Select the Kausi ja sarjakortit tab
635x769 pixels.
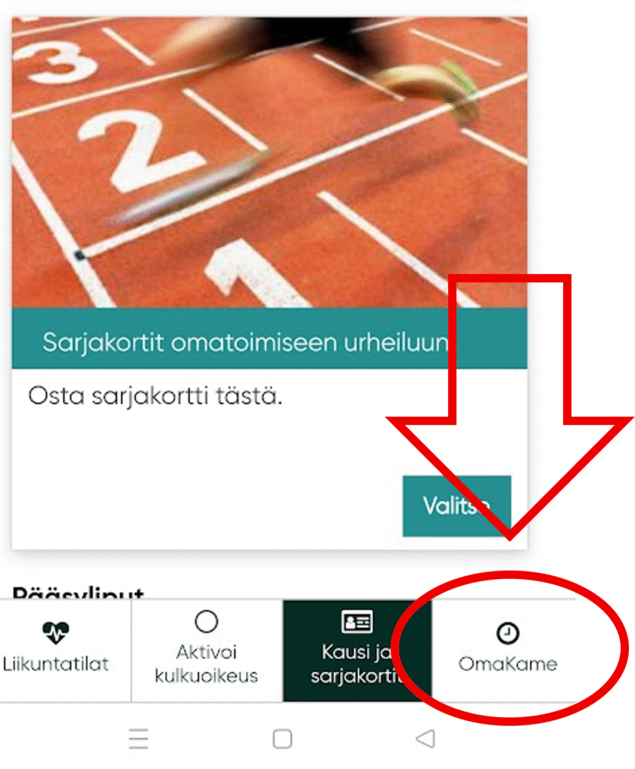coord(357,650)
